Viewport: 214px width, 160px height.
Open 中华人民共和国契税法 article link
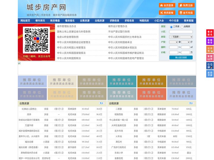(x=69, y=58)
